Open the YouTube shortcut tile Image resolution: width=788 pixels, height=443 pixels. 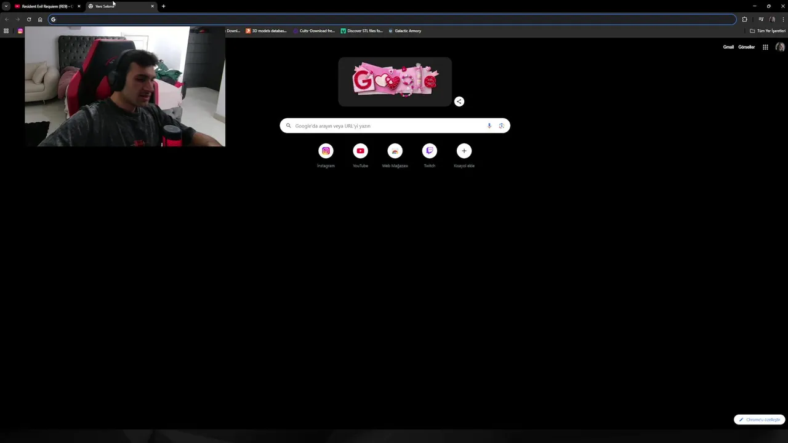point(360,156)
